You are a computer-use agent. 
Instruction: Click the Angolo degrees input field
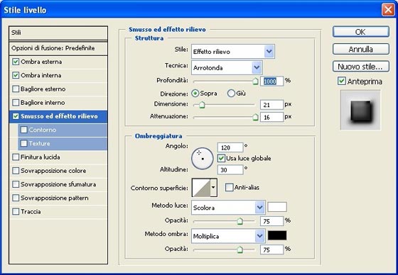click(x=230, y=147)
